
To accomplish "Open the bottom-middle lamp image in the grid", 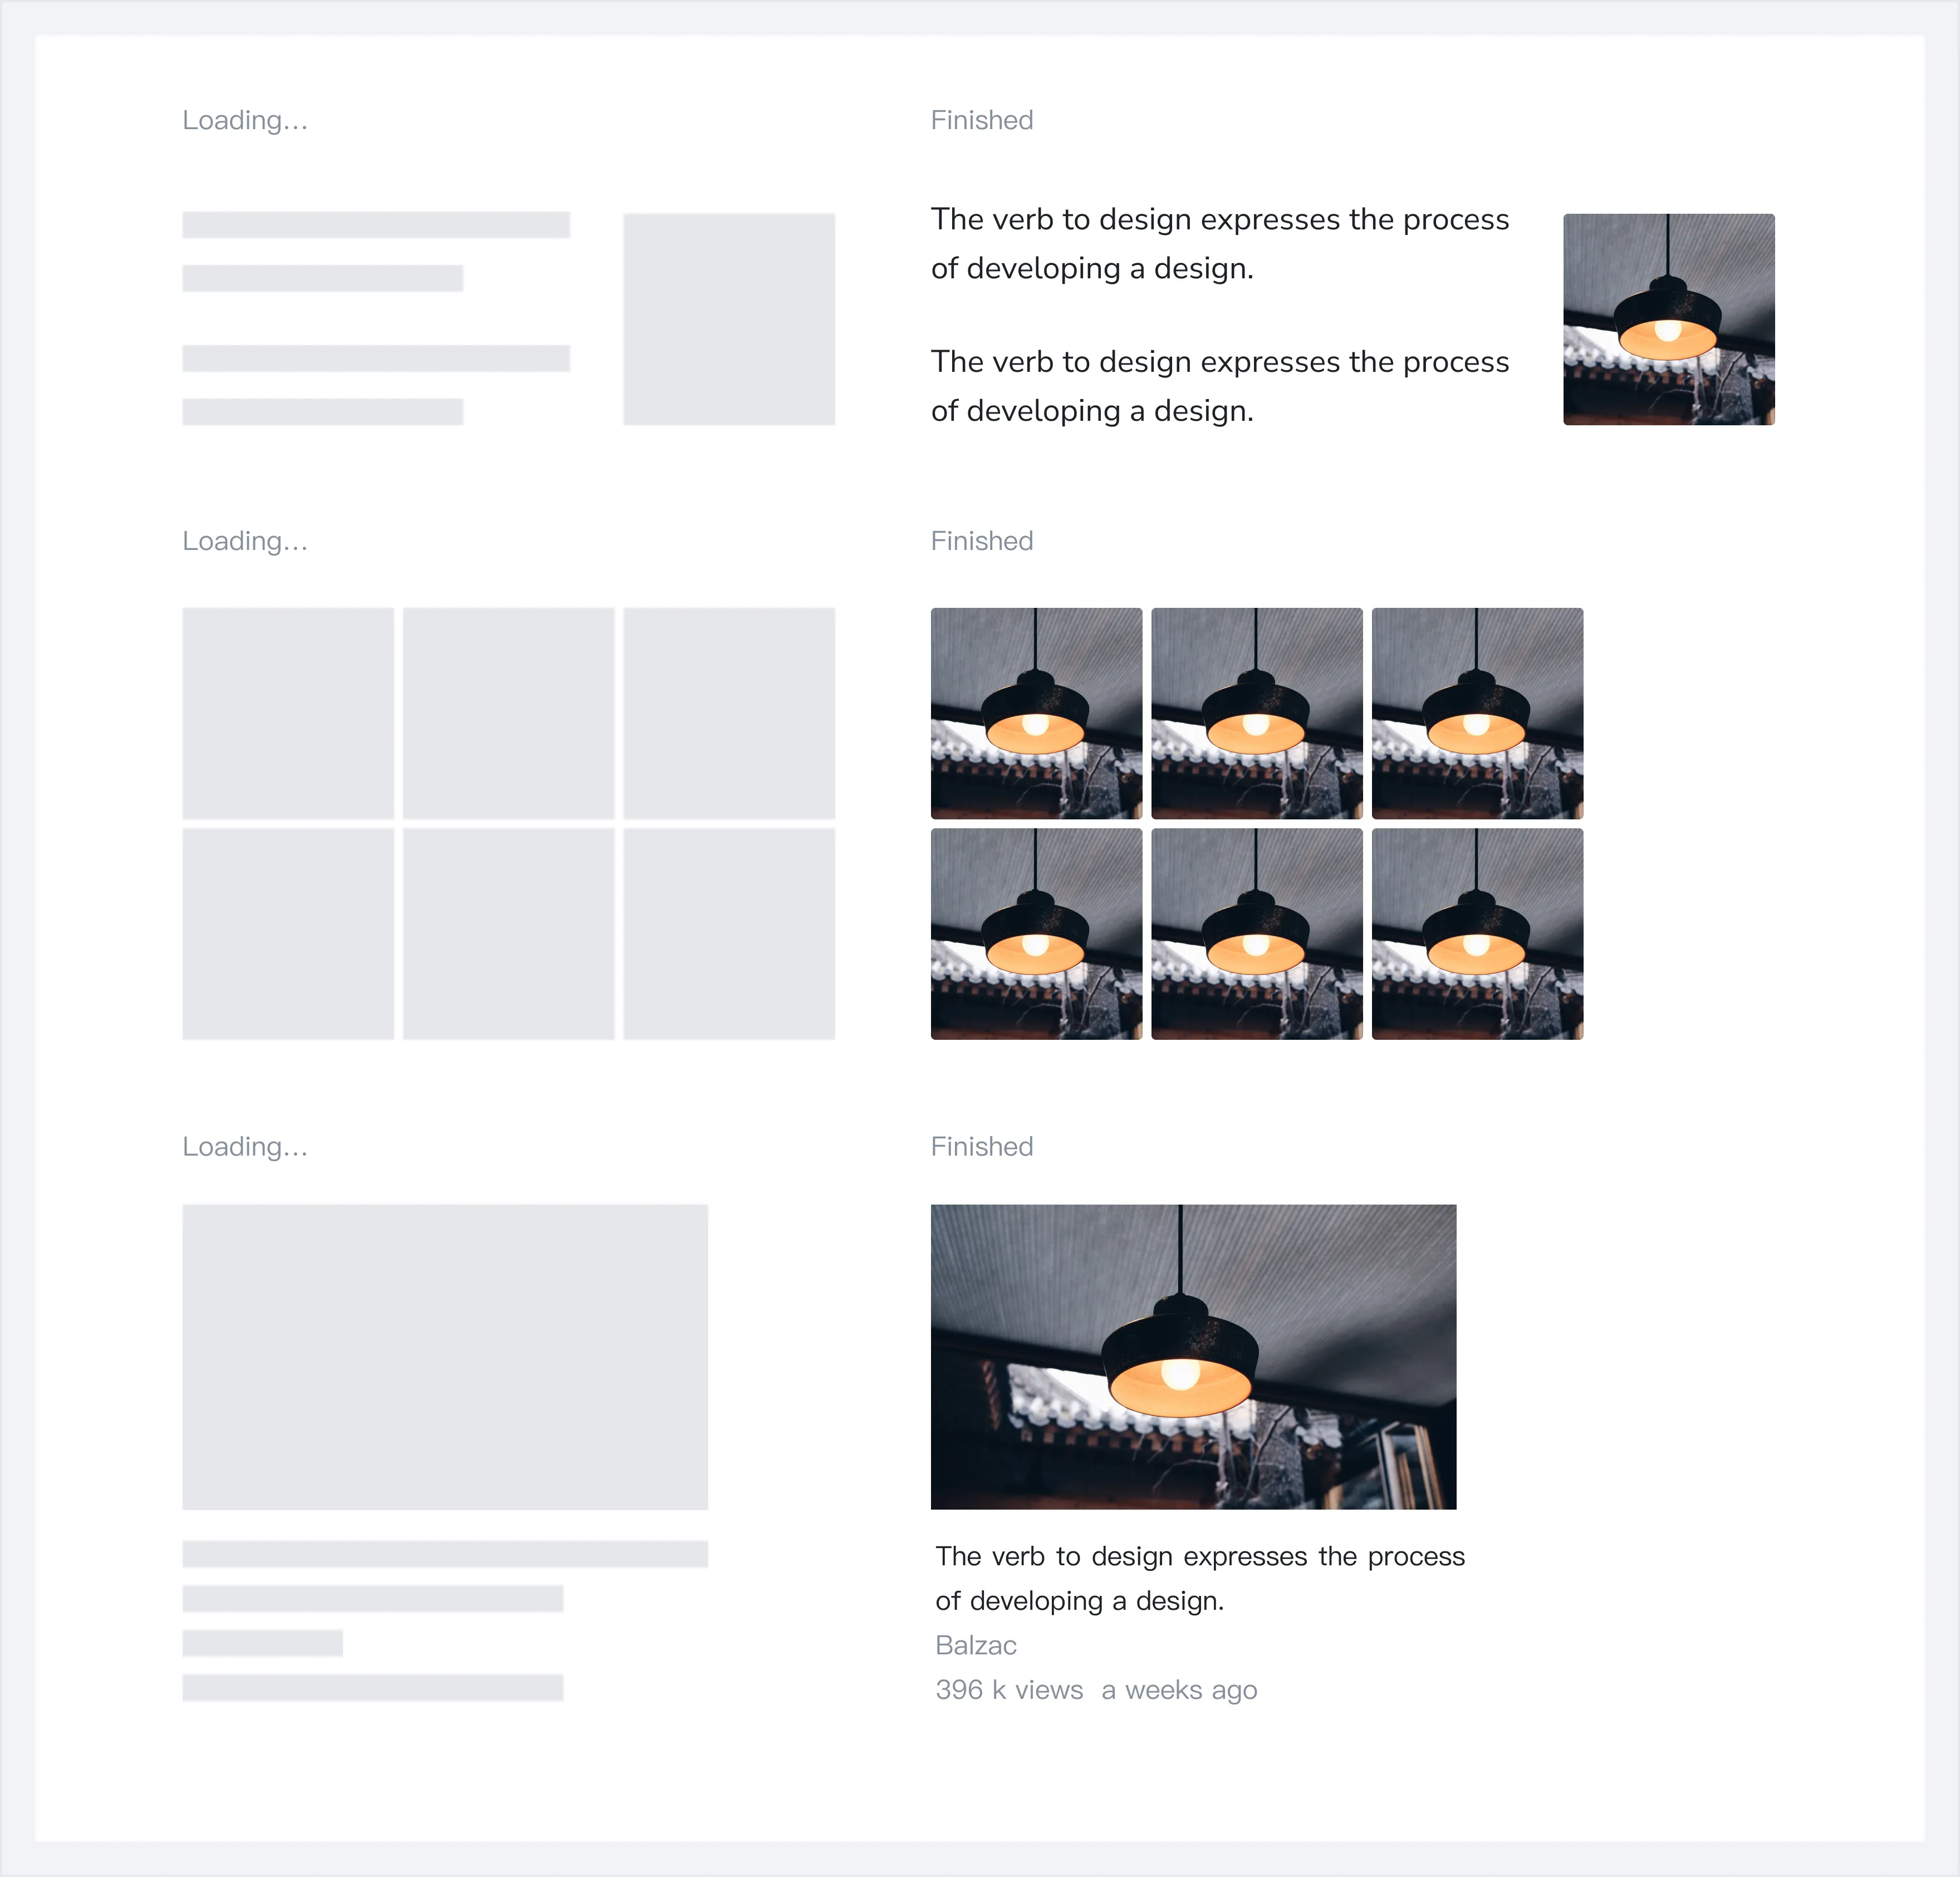I will (1256, 933).
